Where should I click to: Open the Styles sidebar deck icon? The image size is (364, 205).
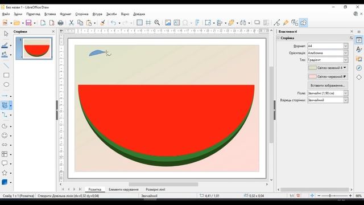359,50
